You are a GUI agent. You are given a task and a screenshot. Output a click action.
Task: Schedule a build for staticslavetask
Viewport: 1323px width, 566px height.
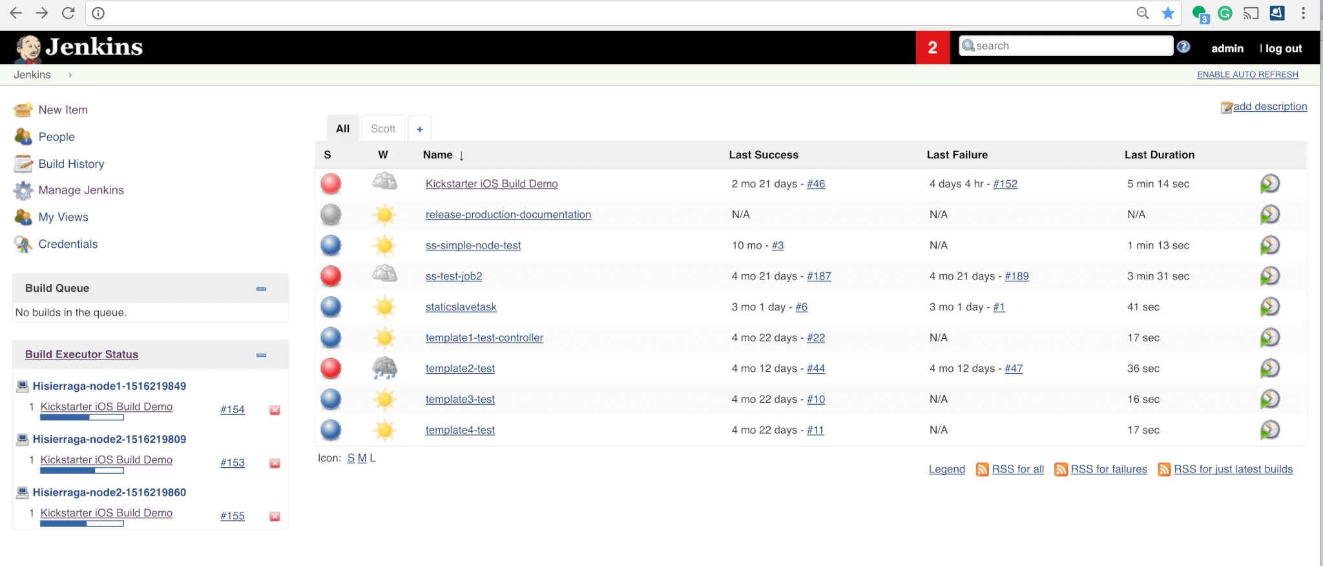click(1269, 307)
